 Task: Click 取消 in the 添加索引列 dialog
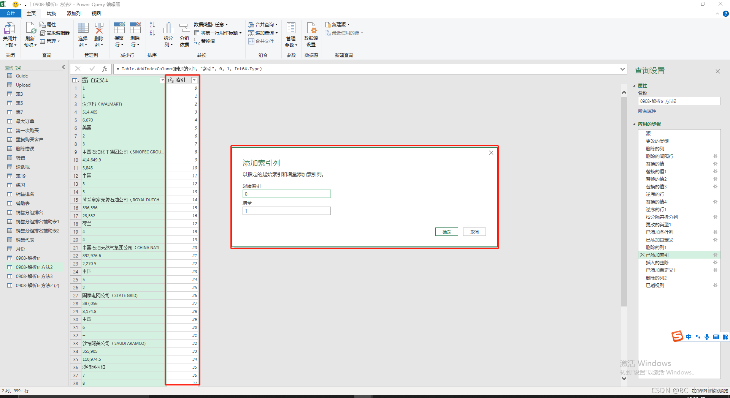tap(474, 232)
